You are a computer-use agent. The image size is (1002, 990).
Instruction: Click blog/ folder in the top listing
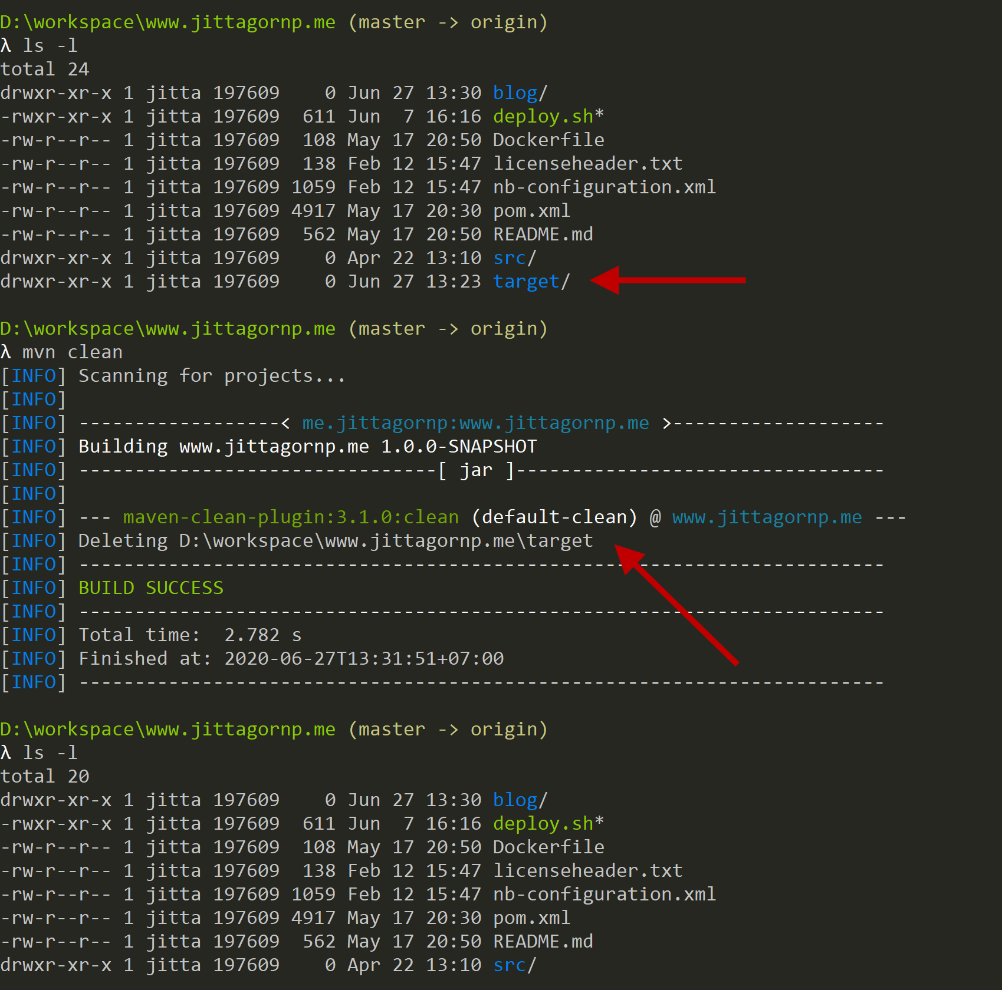[x=520, y=93]
